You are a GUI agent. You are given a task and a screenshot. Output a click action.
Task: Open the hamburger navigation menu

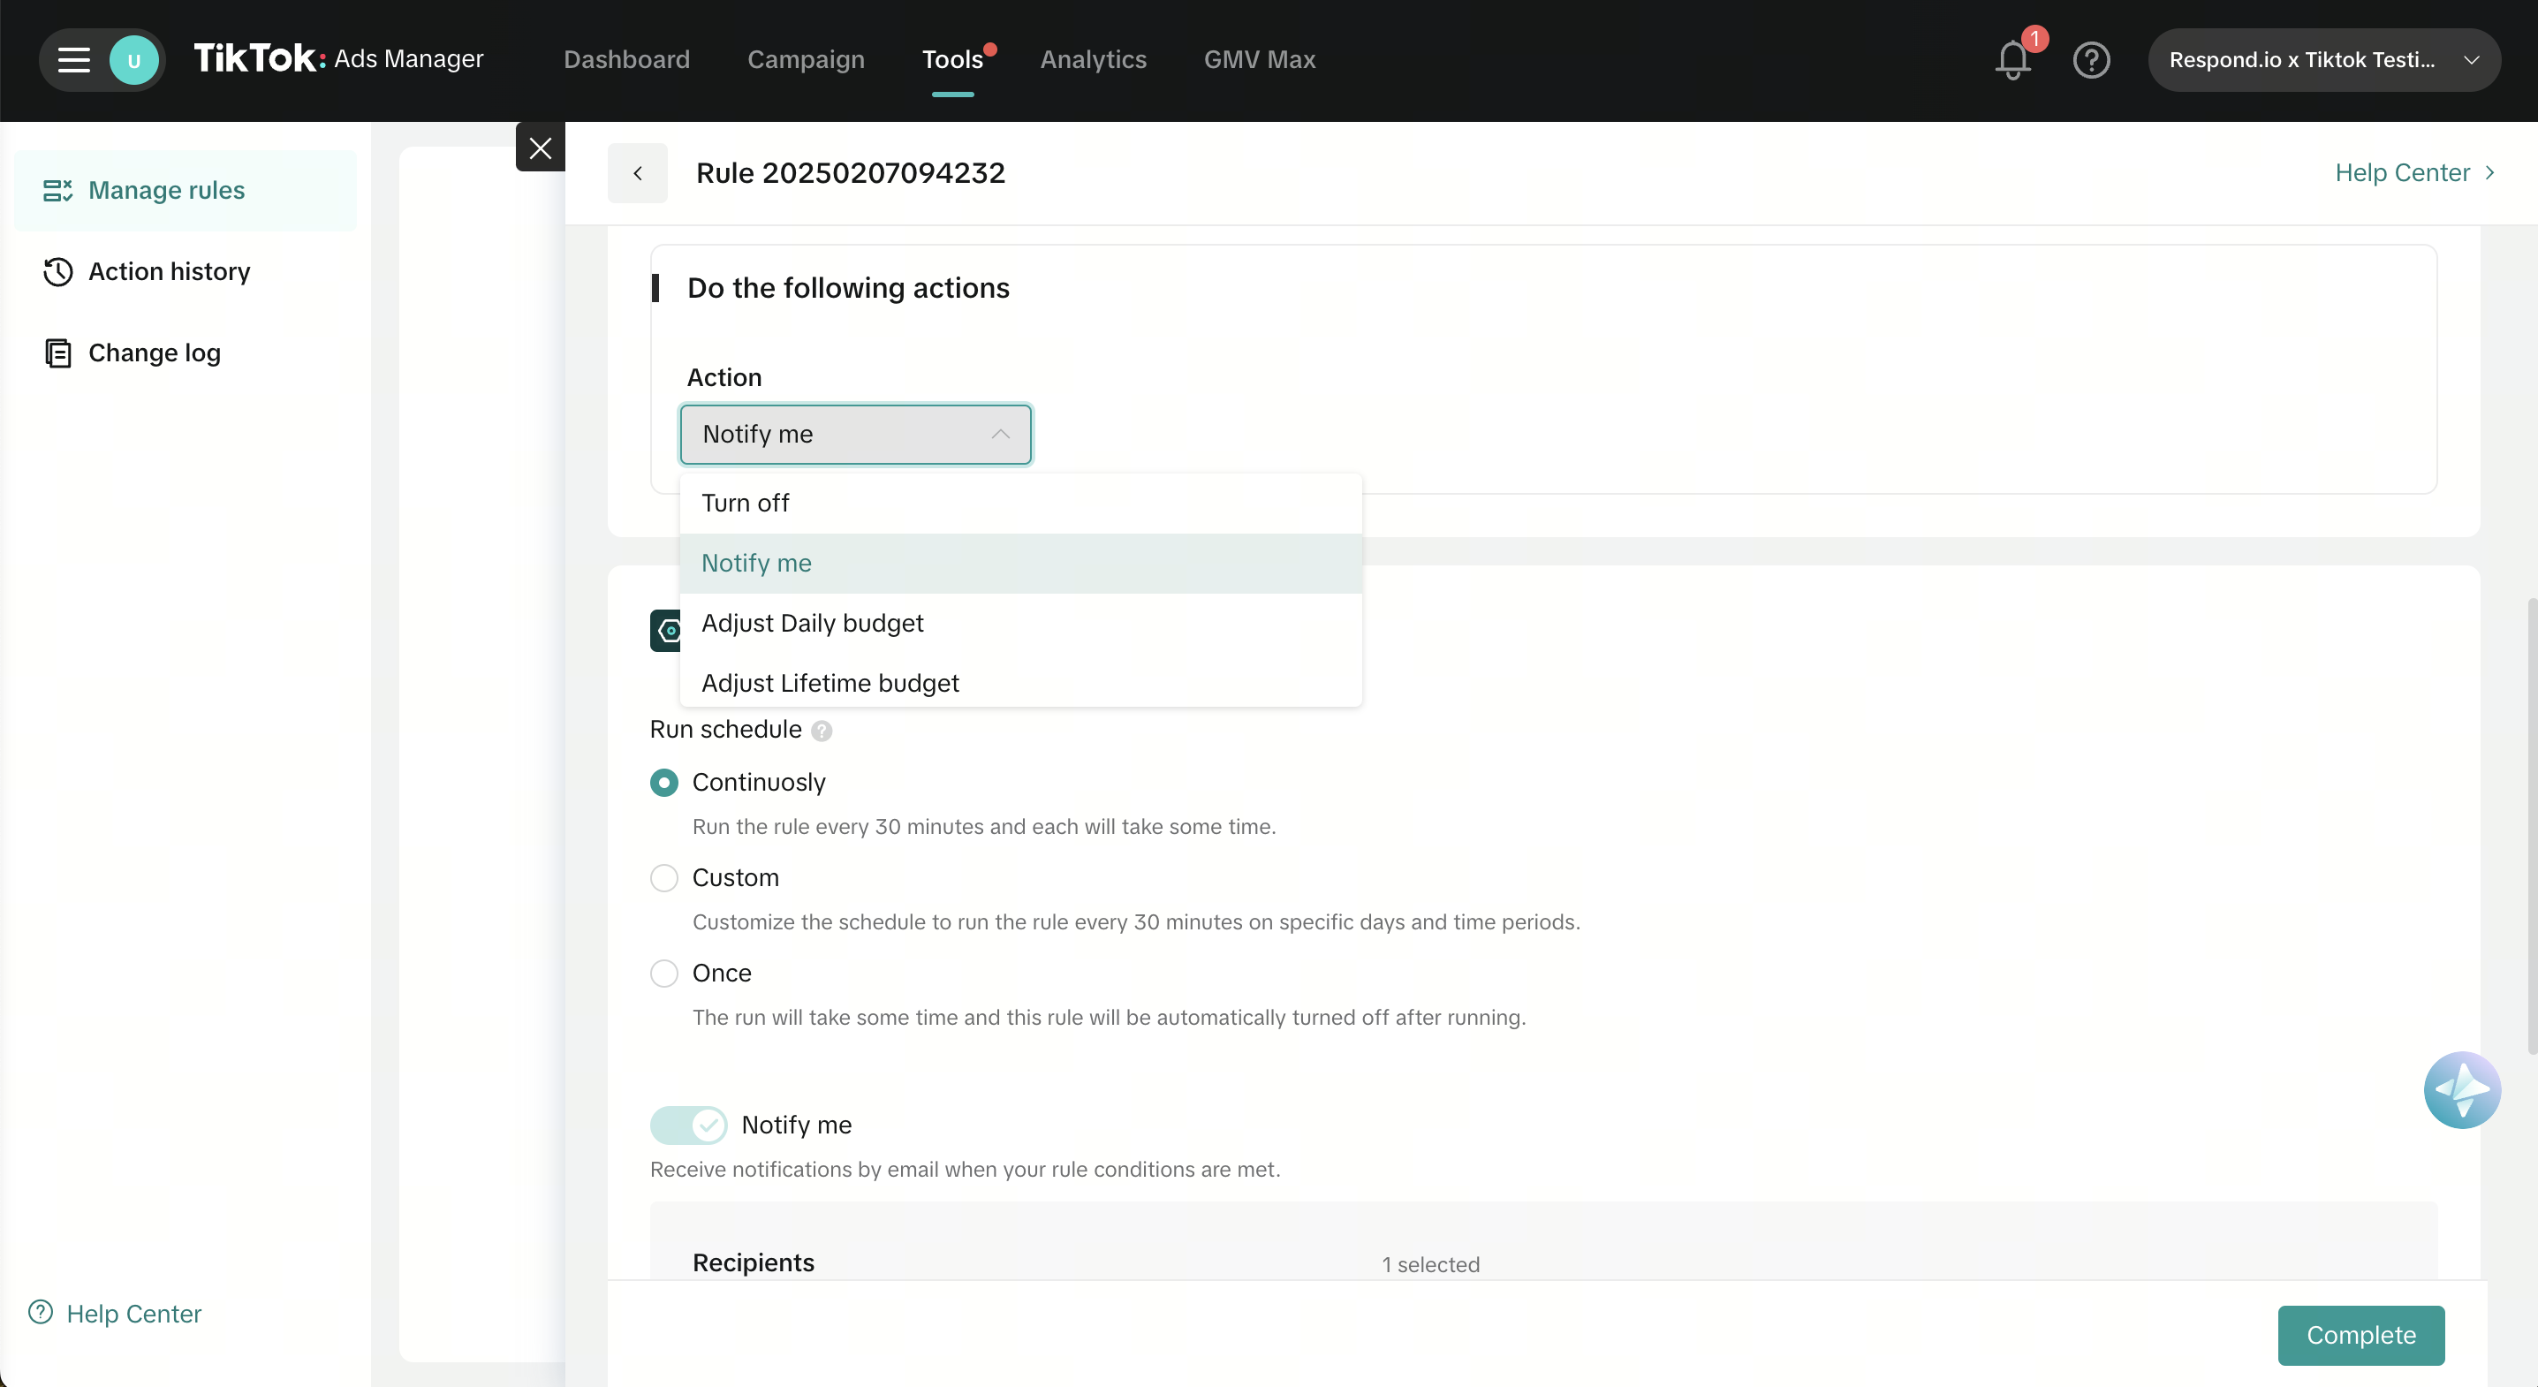click(x=73, y=59)
